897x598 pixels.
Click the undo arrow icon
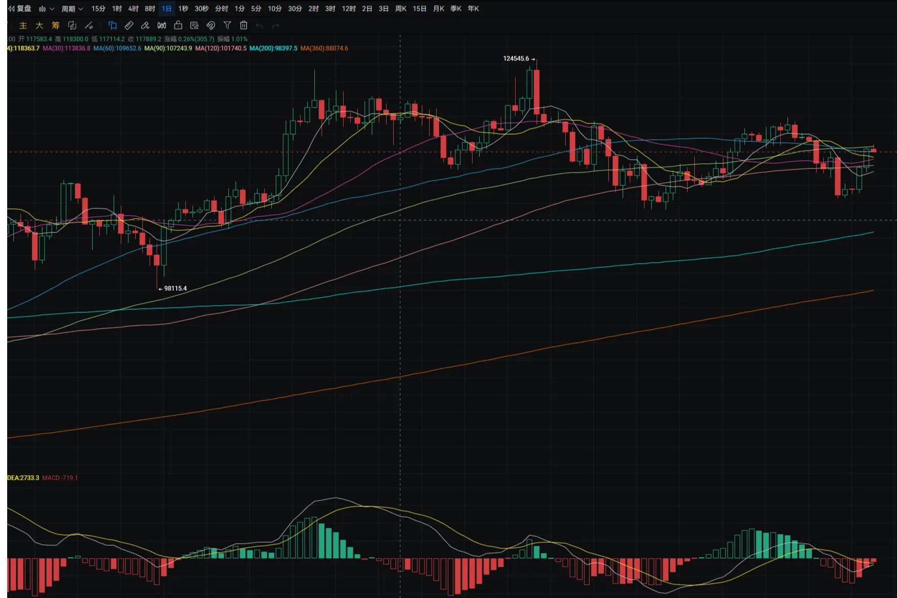click(x=260, y=26)
